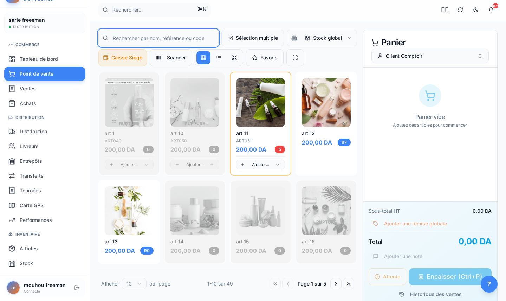Open Transferts page
506x301 pixels.
coord(45,176)
